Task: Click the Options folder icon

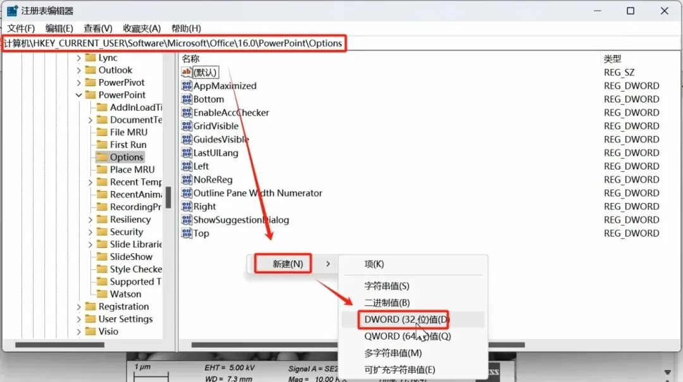Action: [102, 157]
